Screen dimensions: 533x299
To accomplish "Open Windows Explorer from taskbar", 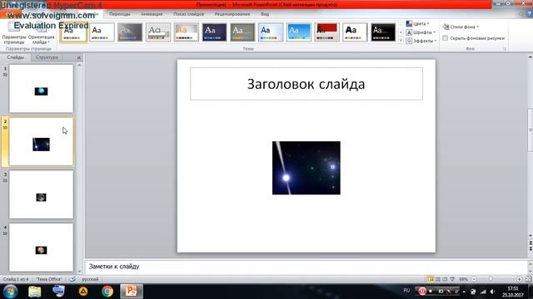I will tap(35, 292).
